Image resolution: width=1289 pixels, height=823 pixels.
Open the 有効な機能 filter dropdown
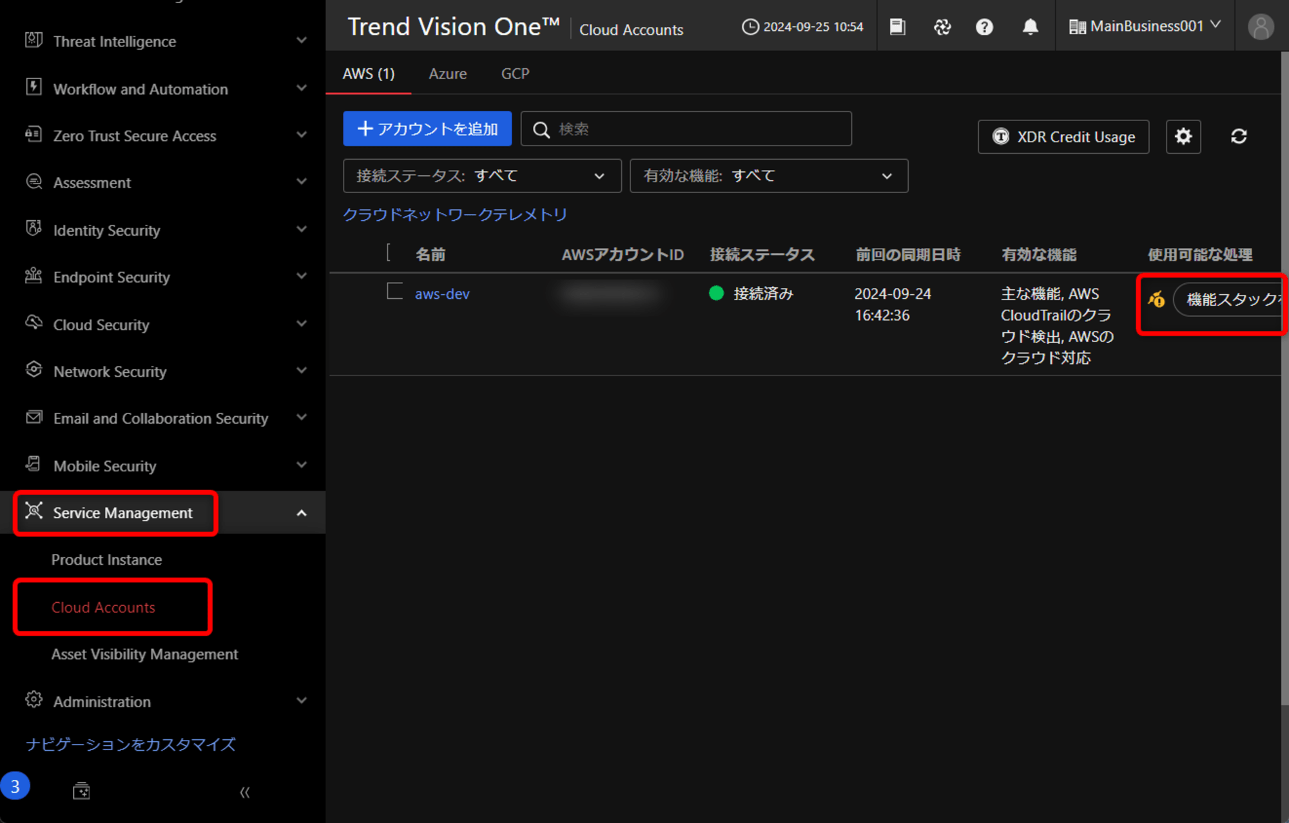coord(769,176)
